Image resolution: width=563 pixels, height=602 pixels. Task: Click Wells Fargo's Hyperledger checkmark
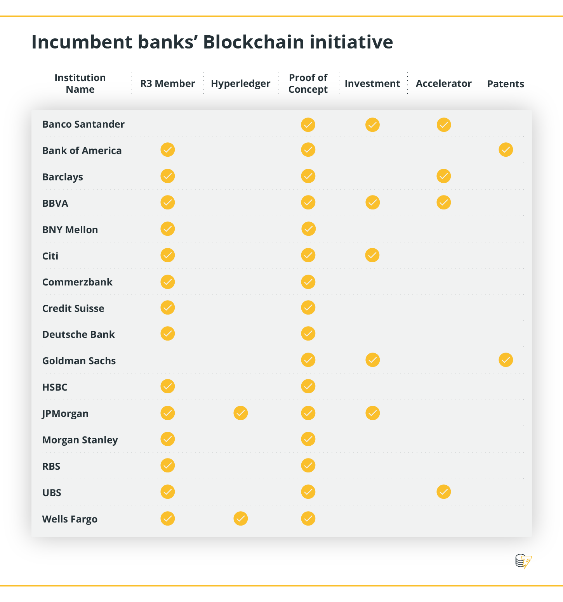coord(241,519)
